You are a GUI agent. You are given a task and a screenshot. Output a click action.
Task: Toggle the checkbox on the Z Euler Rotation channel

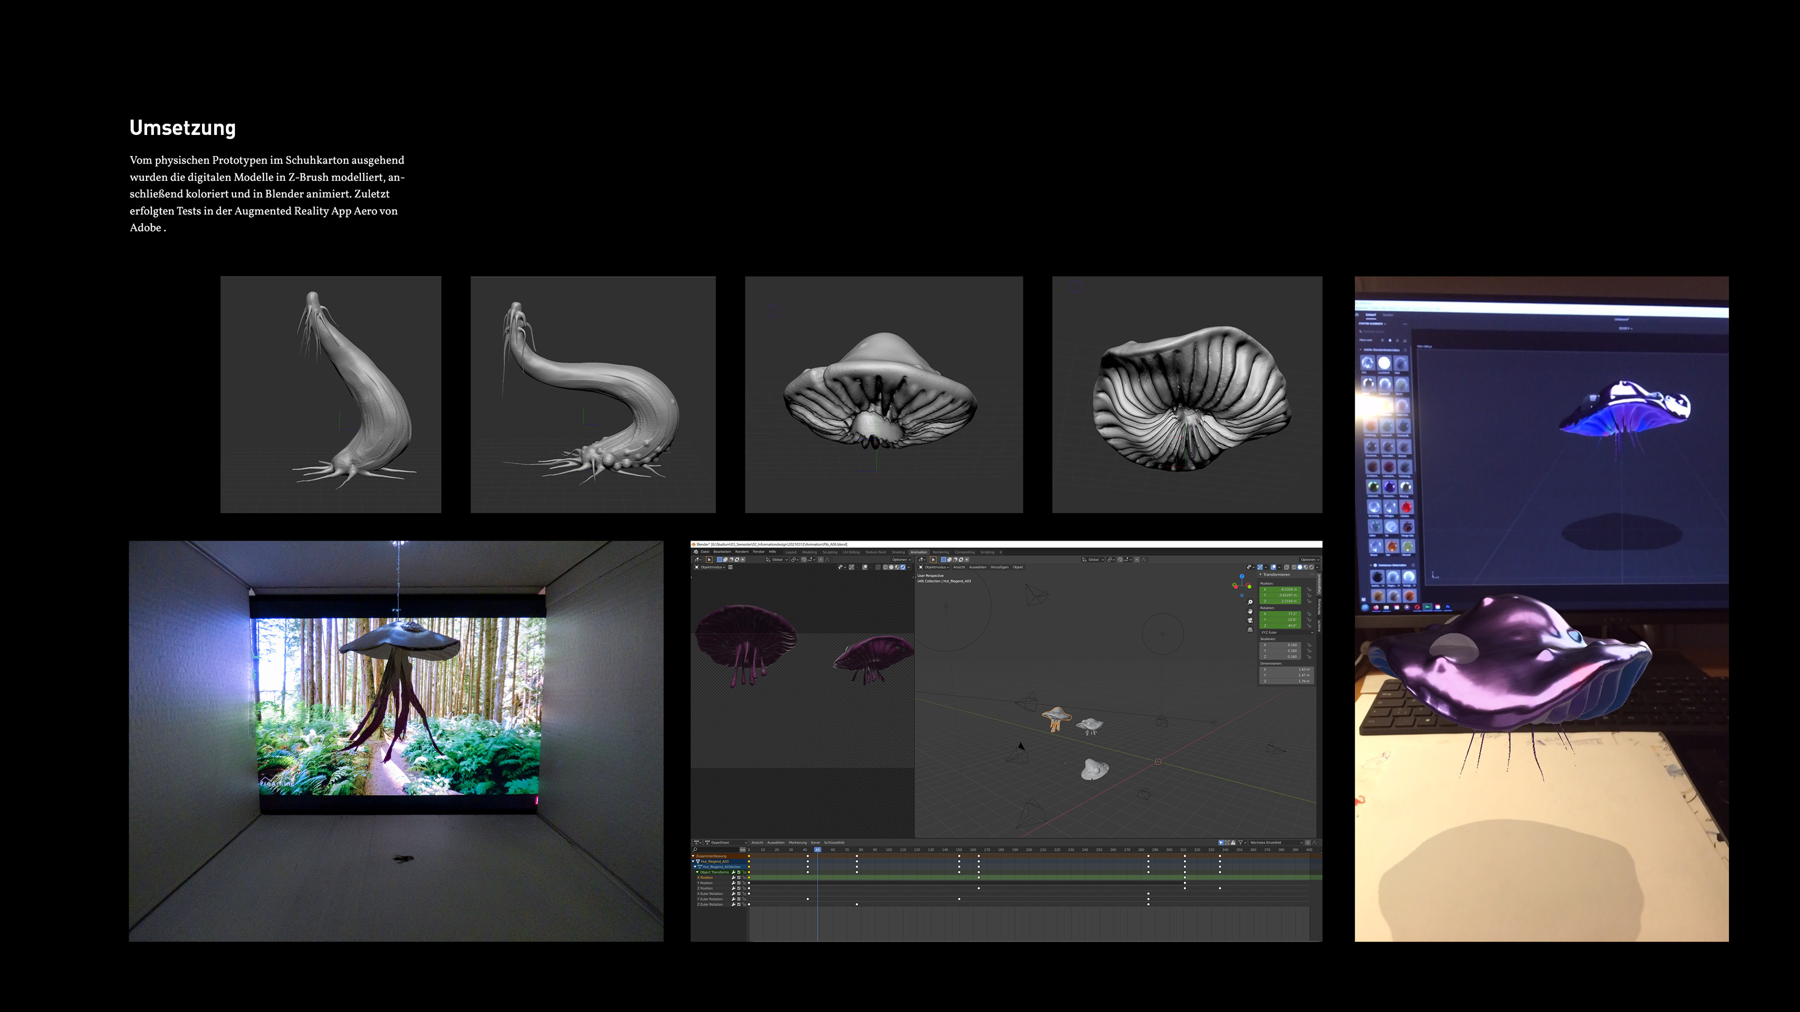[739, 904]
